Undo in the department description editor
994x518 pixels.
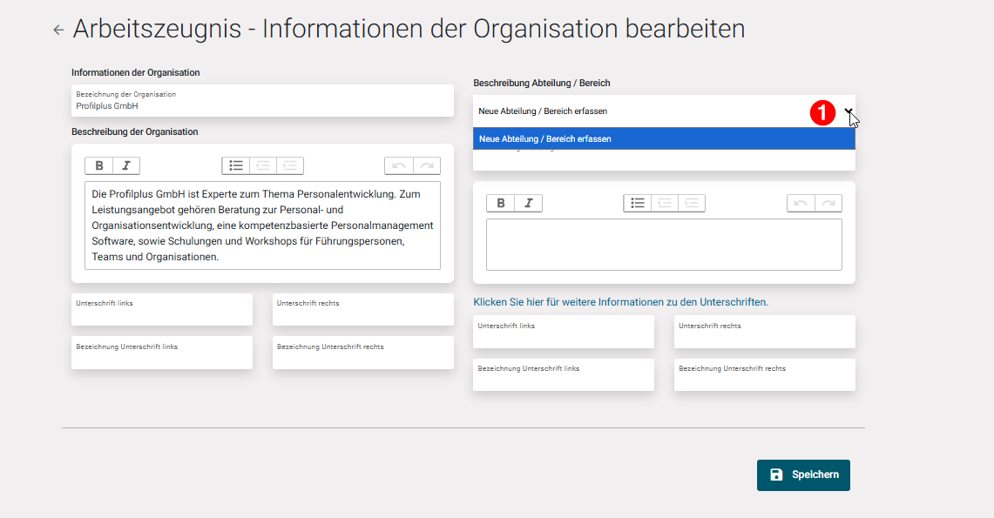pyautogui.click(x=801, y=203)
